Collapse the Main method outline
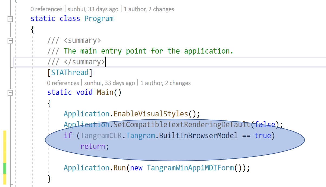Screen dimensions: 326x187 pyautogui.click(x=10, y=93)
